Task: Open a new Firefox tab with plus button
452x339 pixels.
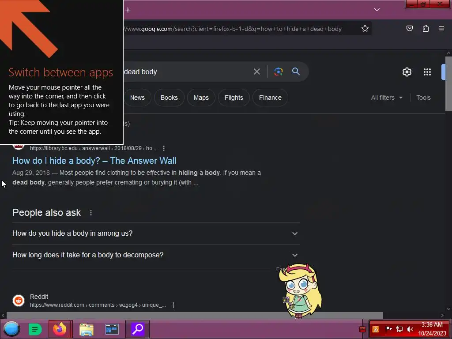Action: 128,10
